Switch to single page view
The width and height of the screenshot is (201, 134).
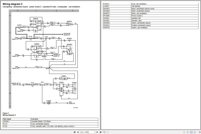[184, 132]
